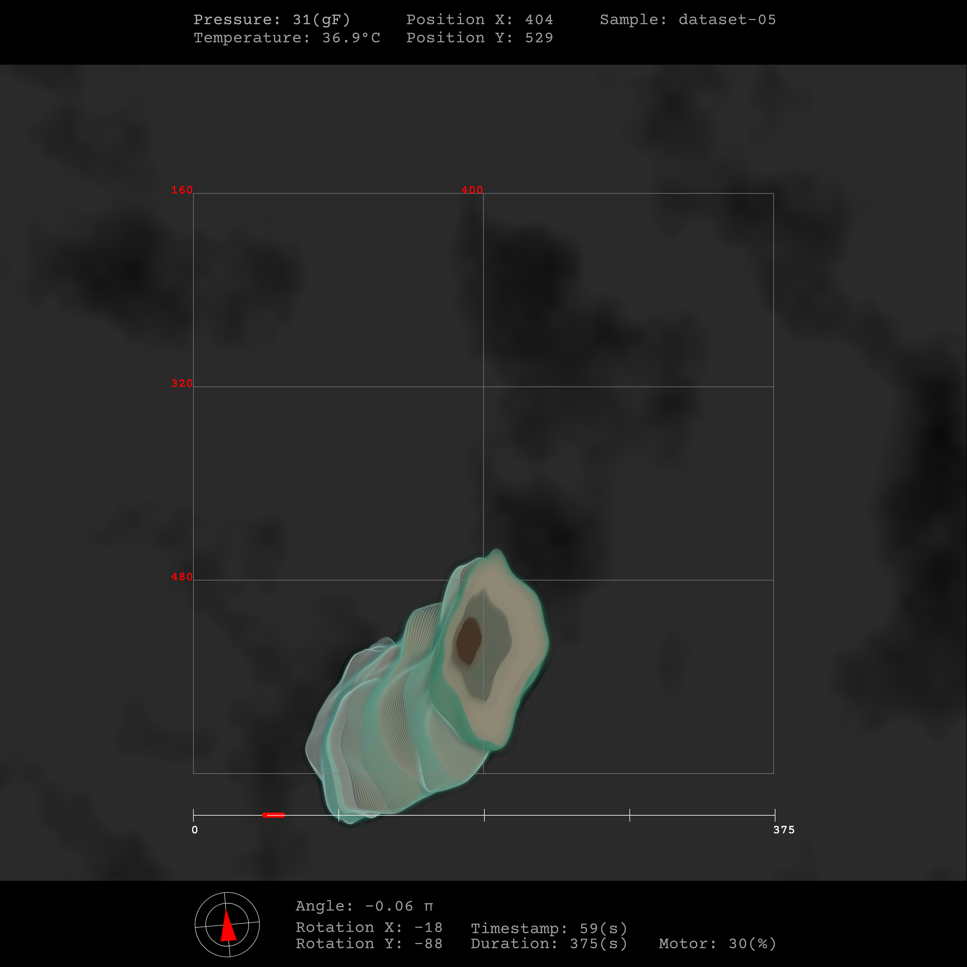Image resolution: width=967 pixels, height=967 pixels.
Task: Click the timeline end tick labeled 375
Action: (x=774, y=815)
